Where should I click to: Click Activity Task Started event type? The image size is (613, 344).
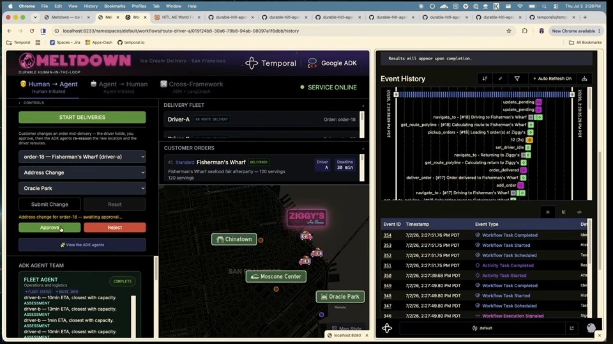pyautogui.click(x=504, y=276)
